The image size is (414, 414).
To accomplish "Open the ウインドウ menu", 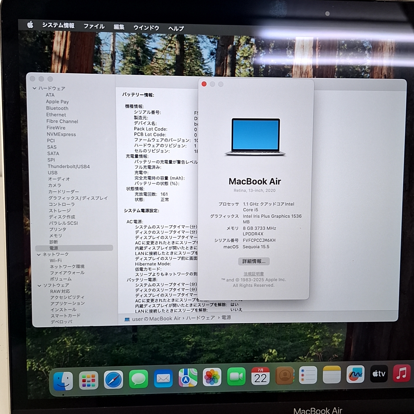I will coord(146,28).
